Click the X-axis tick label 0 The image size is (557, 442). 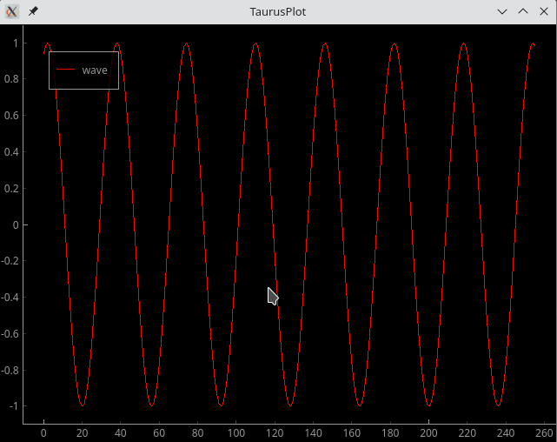[x=43, y=432]
